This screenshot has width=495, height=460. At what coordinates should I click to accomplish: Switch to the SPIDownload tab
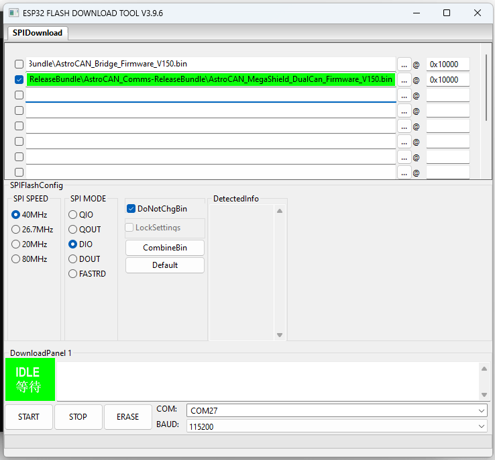click(38, 33)
